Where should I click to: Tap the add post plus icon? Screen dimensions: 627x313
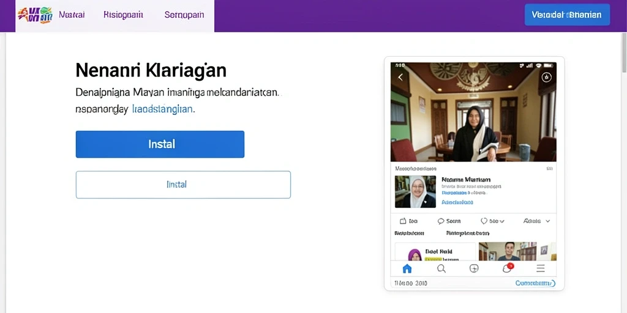tap(474, 269)
